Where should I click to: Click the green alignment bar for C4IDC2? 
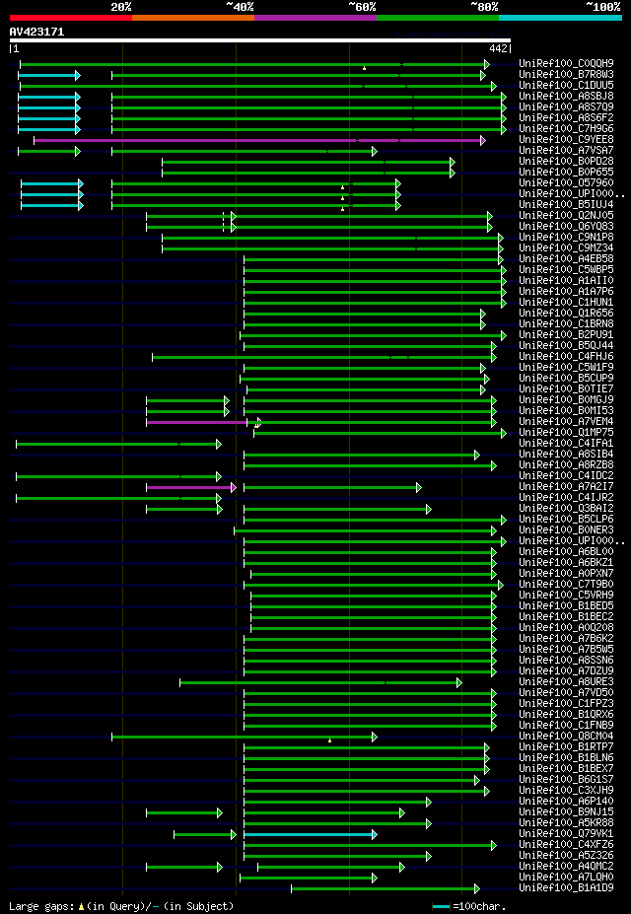tap(119, 477)
